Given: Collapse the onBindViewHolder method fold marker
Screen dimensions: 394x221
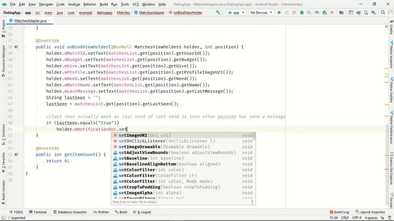Looking at the screenshot, I should click(23, 47).
